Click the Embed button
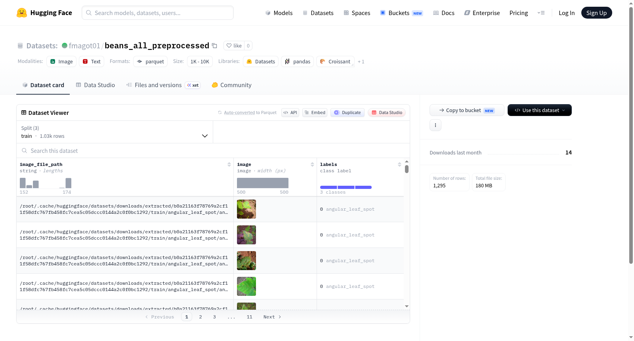The height and width of the screenshot is (341, 634). click(x=315, y=112)
